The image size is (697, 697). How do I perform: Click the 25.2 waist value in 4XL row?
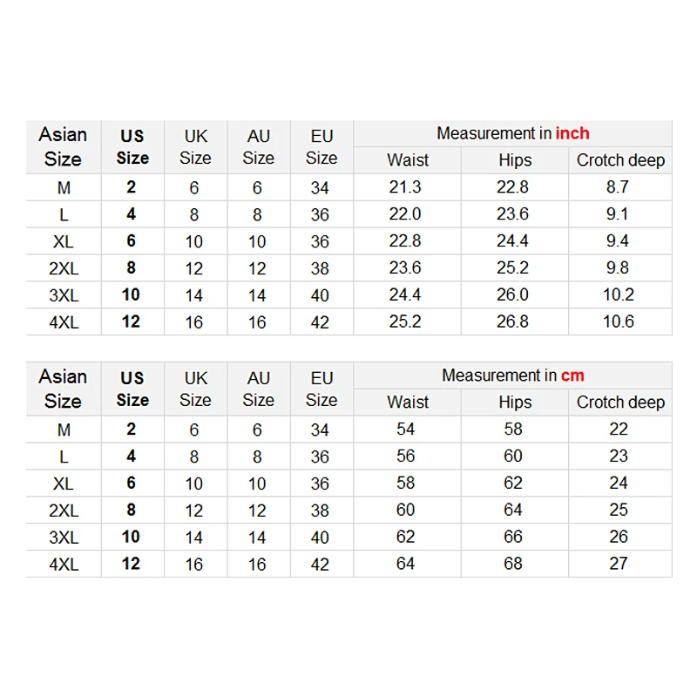click(x=405, y=321)
